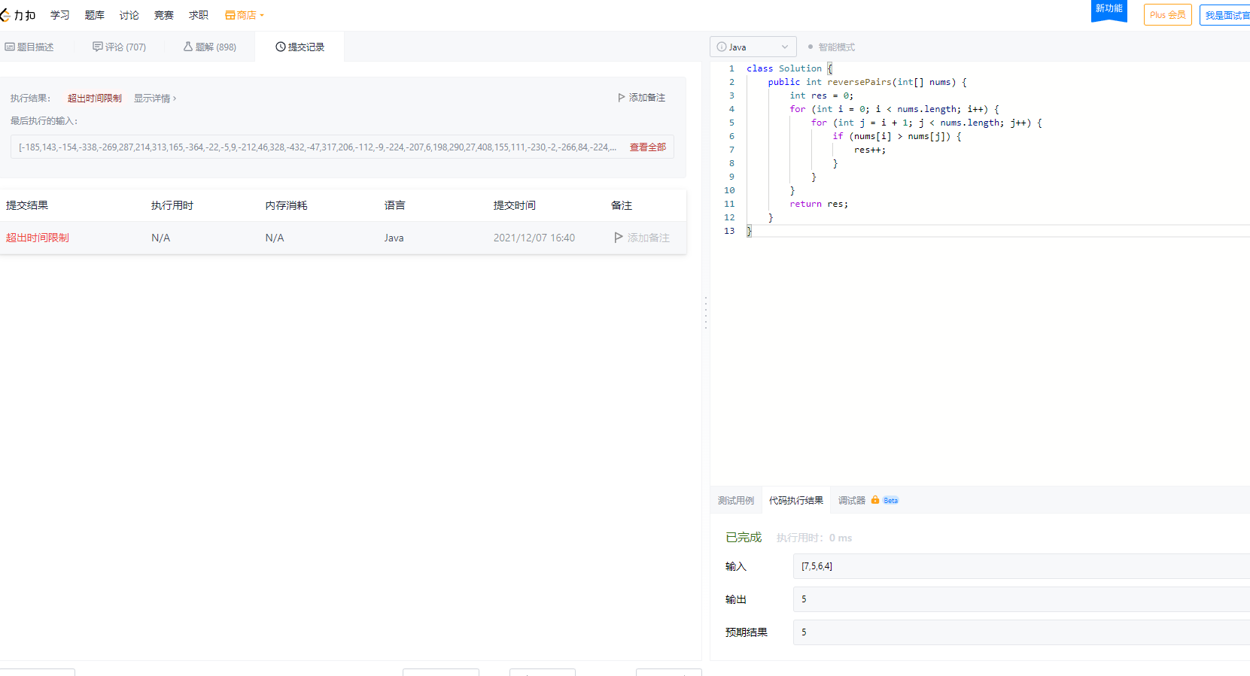
Task: Click the 输入 field showing [7,5,6,4]
Action: pos(1021,566)
